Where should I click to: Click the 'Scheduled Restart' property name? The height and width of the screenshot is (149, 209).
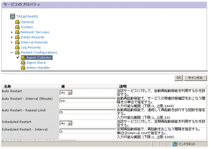(x=16, y=122)
